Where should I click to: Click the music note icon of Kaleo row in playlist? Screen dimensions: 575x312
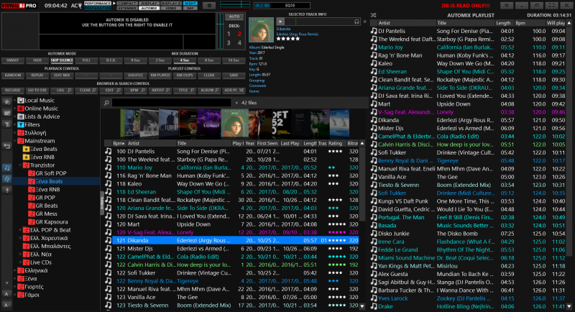point(374,63)
